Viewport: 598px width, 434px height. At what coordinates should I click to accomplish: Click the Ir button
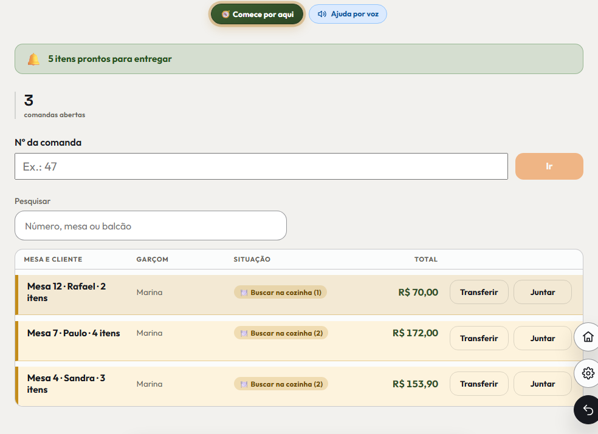[549, 166]
